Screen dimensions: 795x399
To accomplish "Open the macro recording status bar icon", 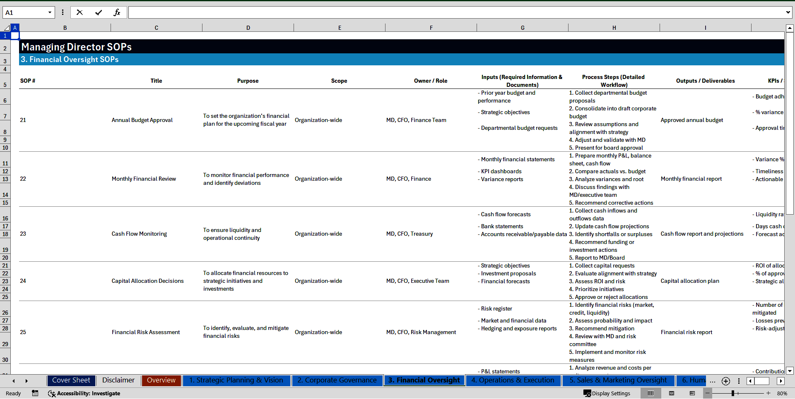I will (35, 393).
